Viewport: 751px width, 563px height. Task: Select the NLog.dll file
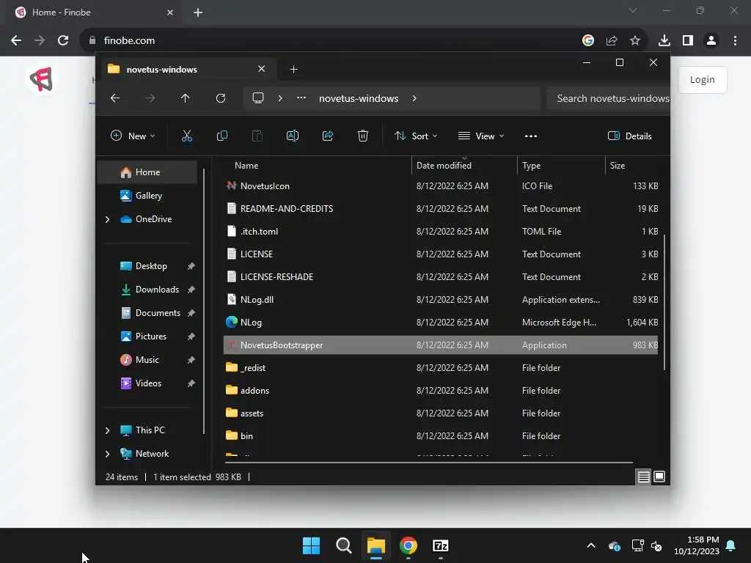pos(441,300)
